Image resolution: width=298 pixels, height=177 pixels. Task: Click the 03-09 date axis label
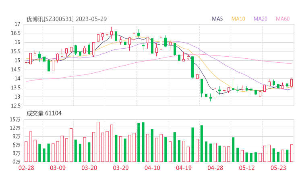coord(58,168)
